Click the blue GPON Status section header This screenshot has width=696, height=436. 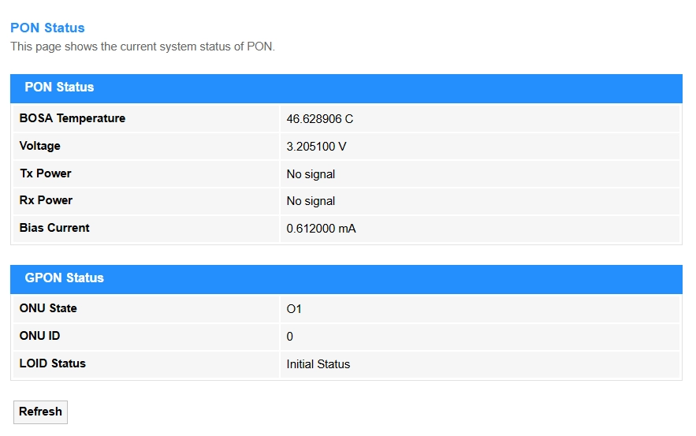pos(64,278)
